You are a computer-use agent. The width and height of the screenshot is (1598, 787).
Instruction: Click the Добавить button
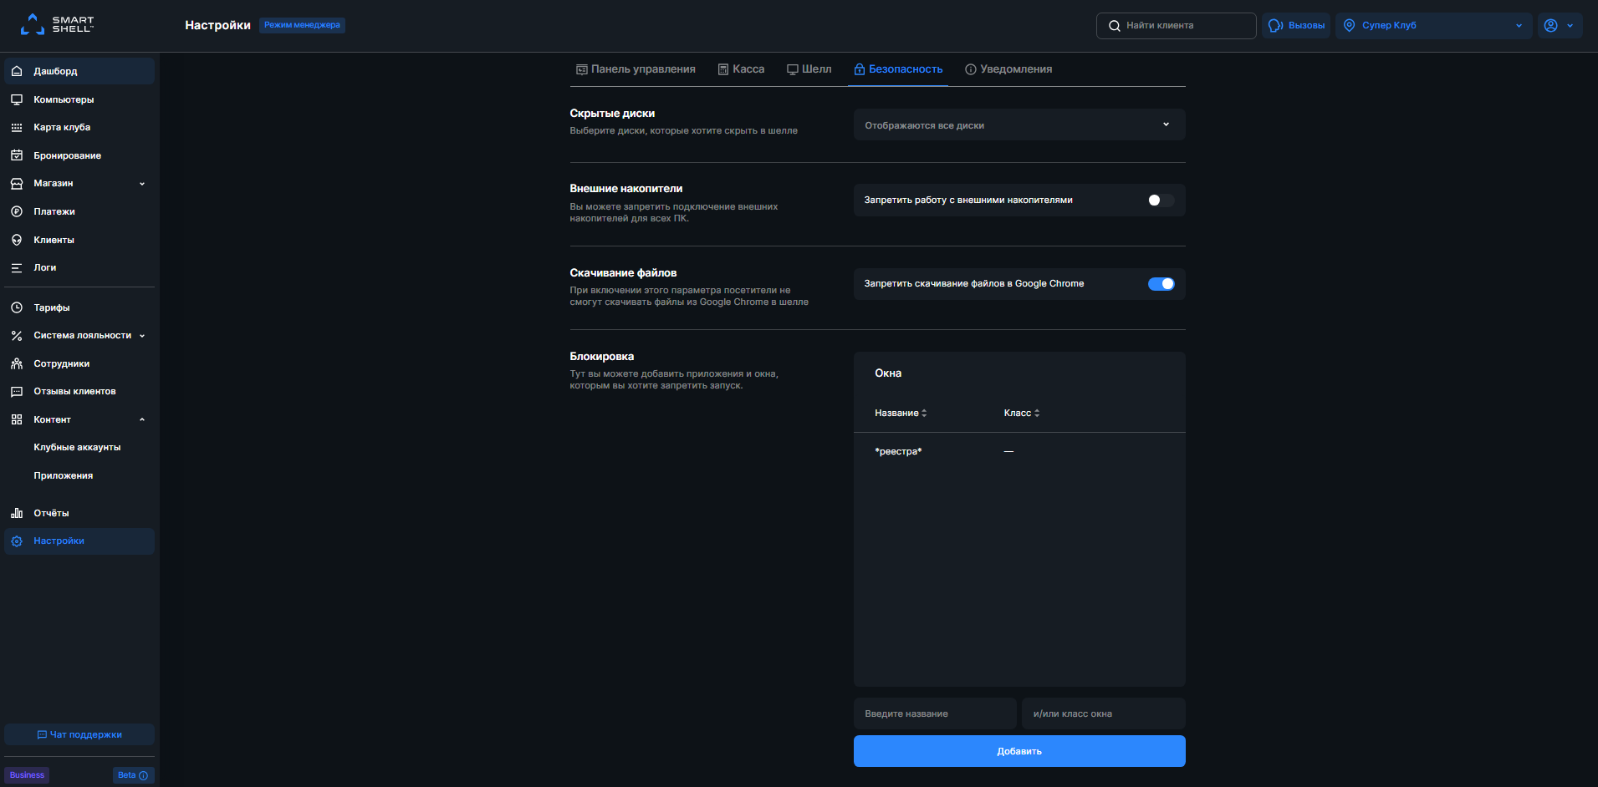[x=1019, y=750]
